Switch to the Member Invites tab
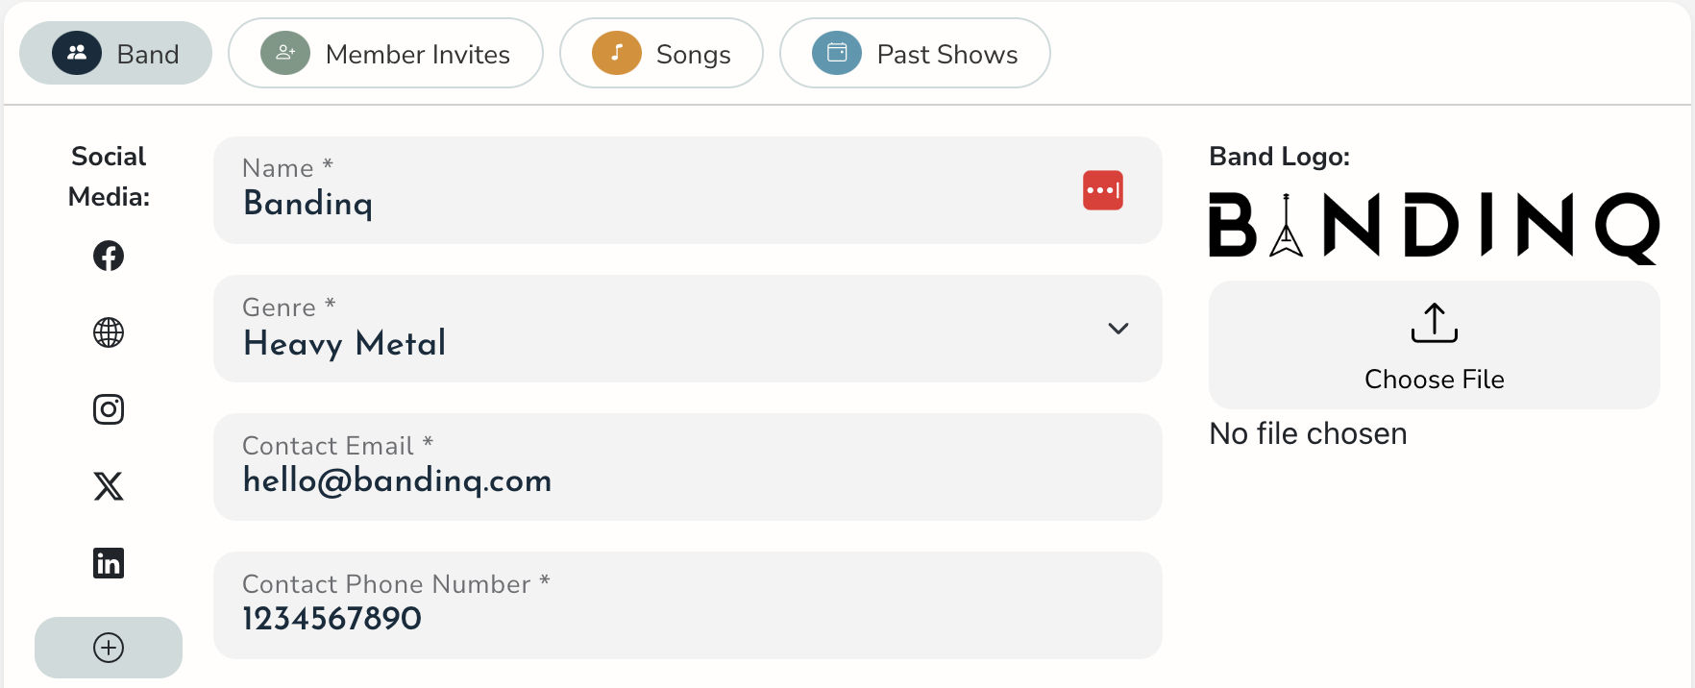The width and height of the screenshot is (1695, 688). tap(384, 54)
